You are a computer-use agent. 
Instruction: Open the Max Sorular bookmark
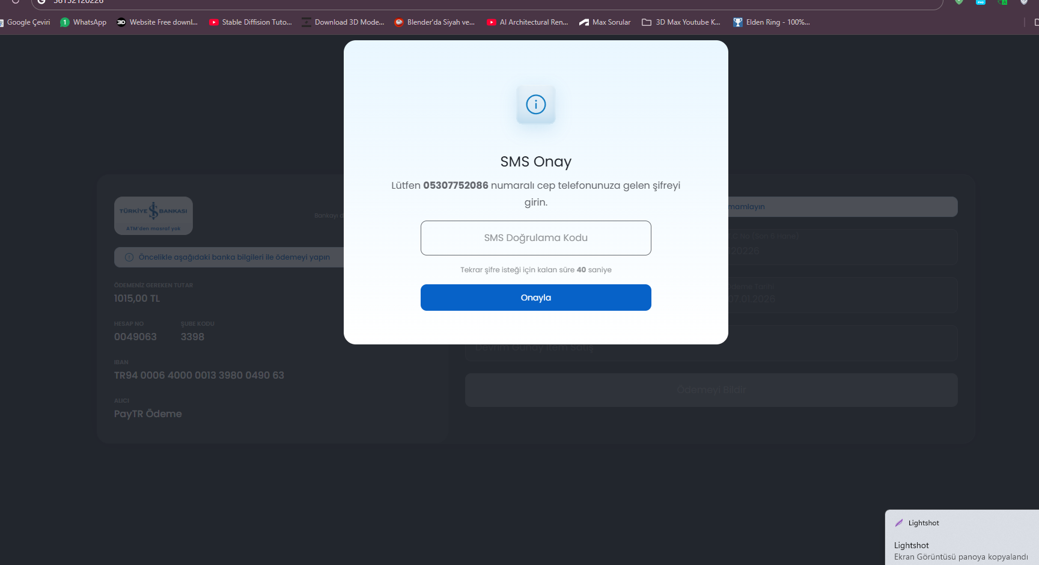click(605, 22)
